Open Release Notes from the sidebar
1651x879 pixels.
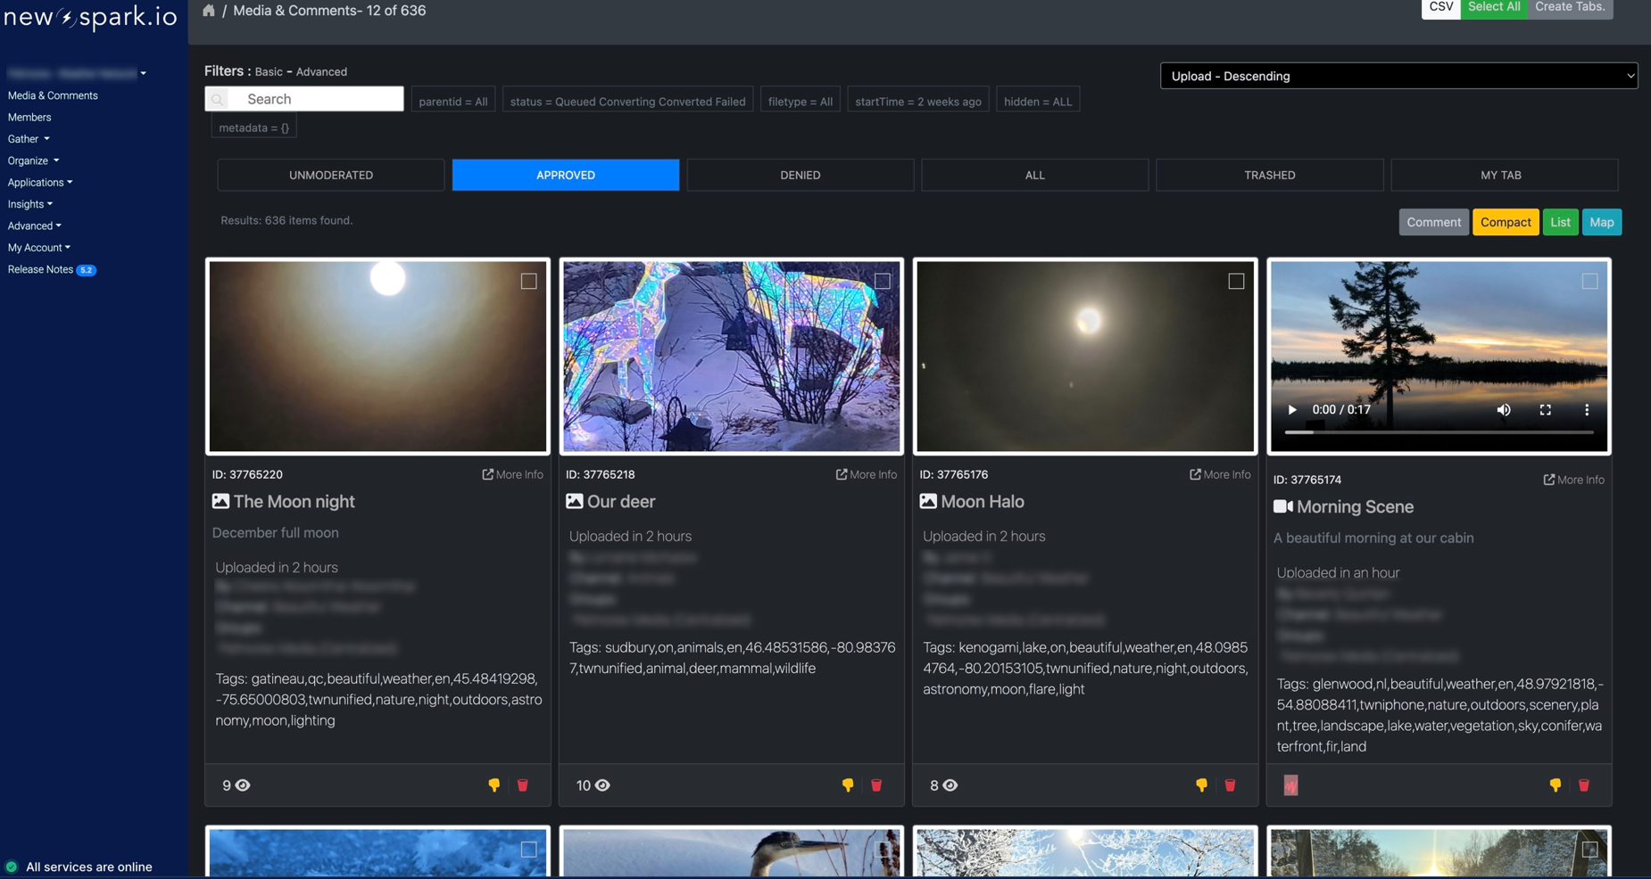40,268
